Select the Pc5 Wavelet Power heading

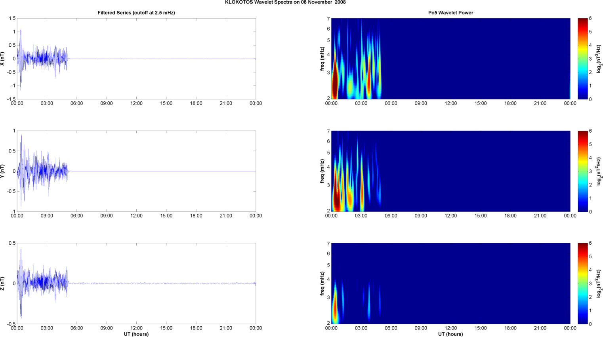point(450,13)
